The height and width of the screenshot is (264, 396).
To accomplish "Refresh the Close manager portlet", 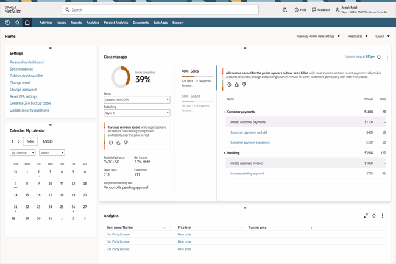I will 379,57.
